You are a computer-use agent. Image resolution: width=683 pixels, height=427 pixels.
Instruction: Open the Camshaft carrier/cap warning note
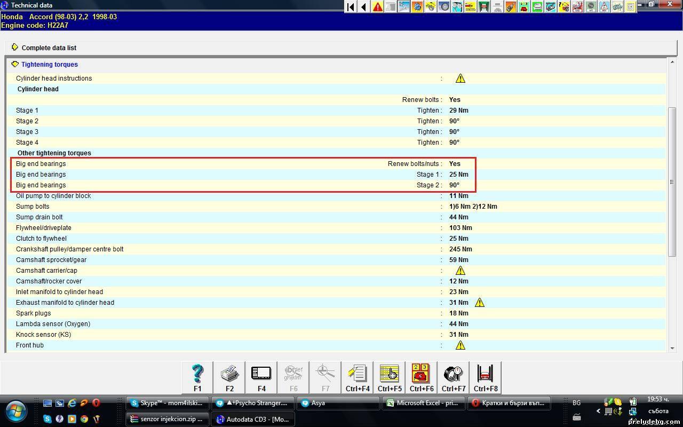coord(460,271)
